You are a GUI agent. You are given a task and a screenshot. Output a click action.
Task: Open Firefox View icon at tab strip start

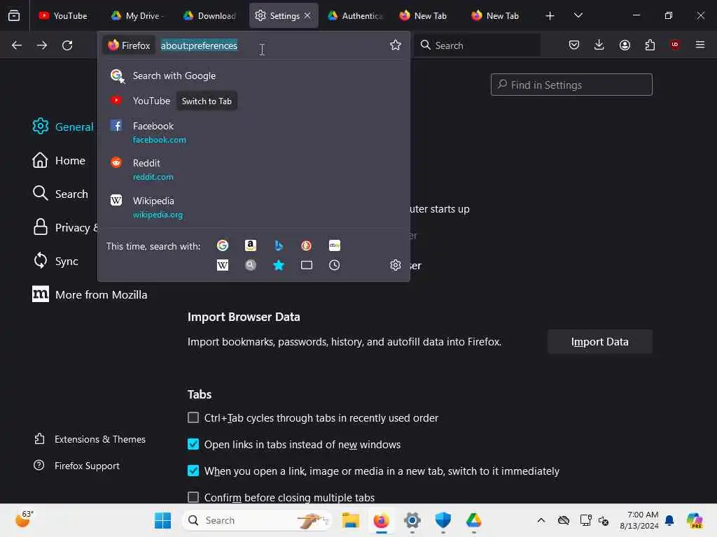(x=14, y=16)
